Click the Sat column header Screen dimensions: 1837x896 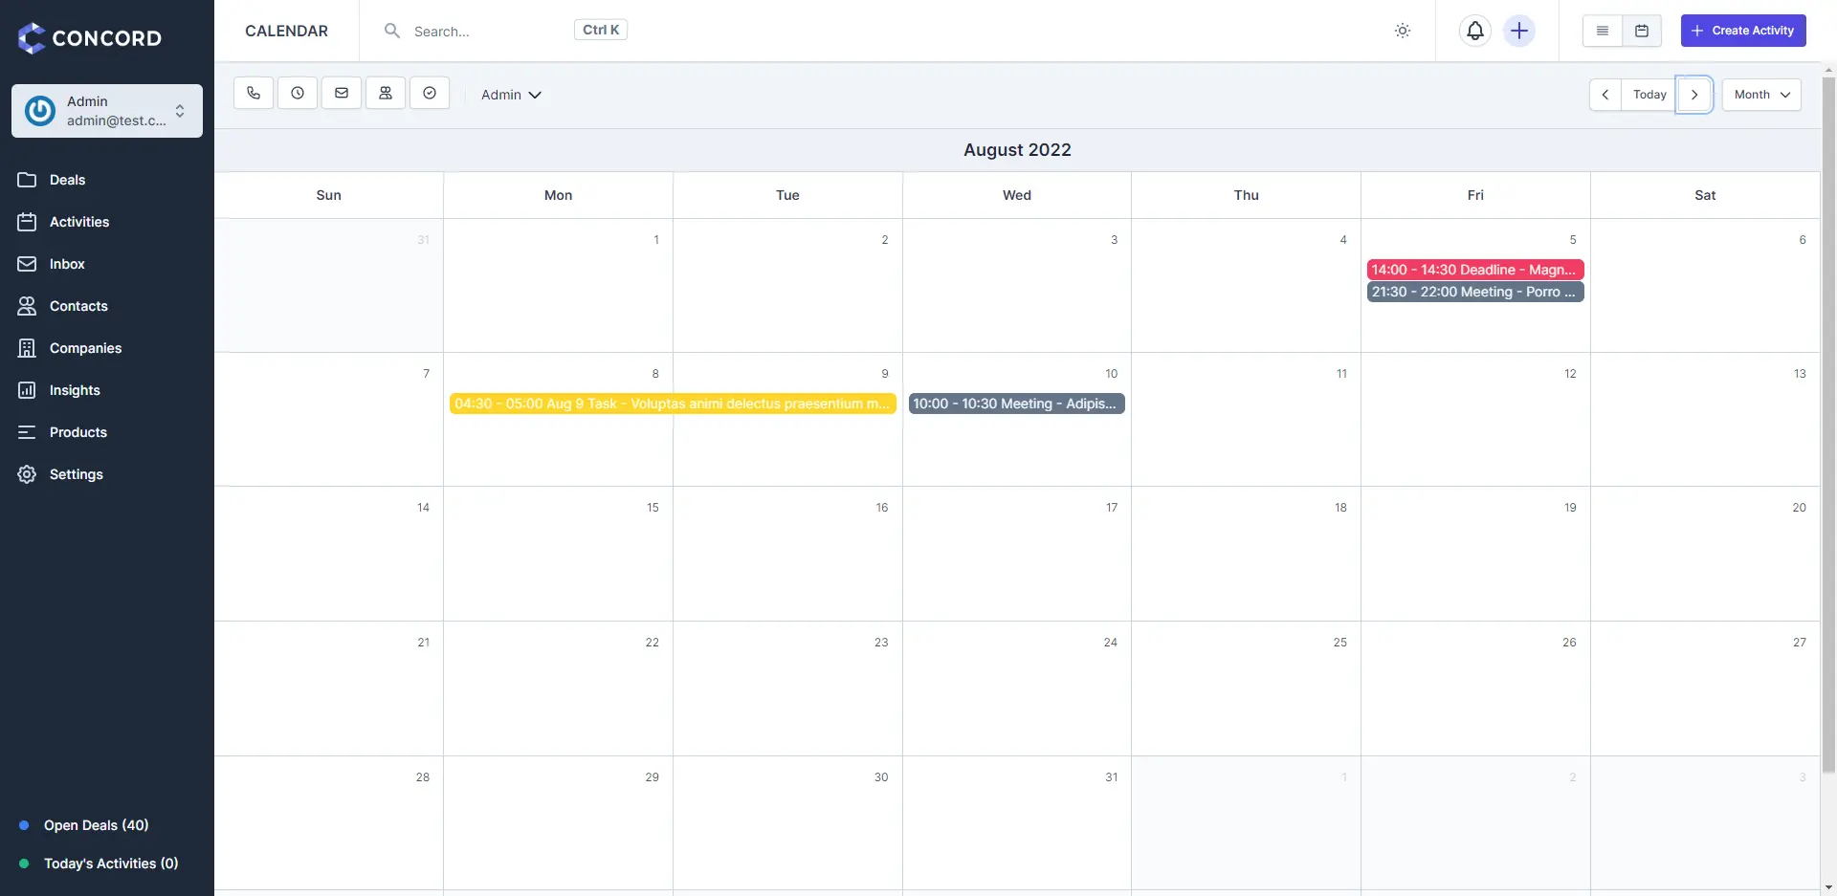coord(1705,195)
